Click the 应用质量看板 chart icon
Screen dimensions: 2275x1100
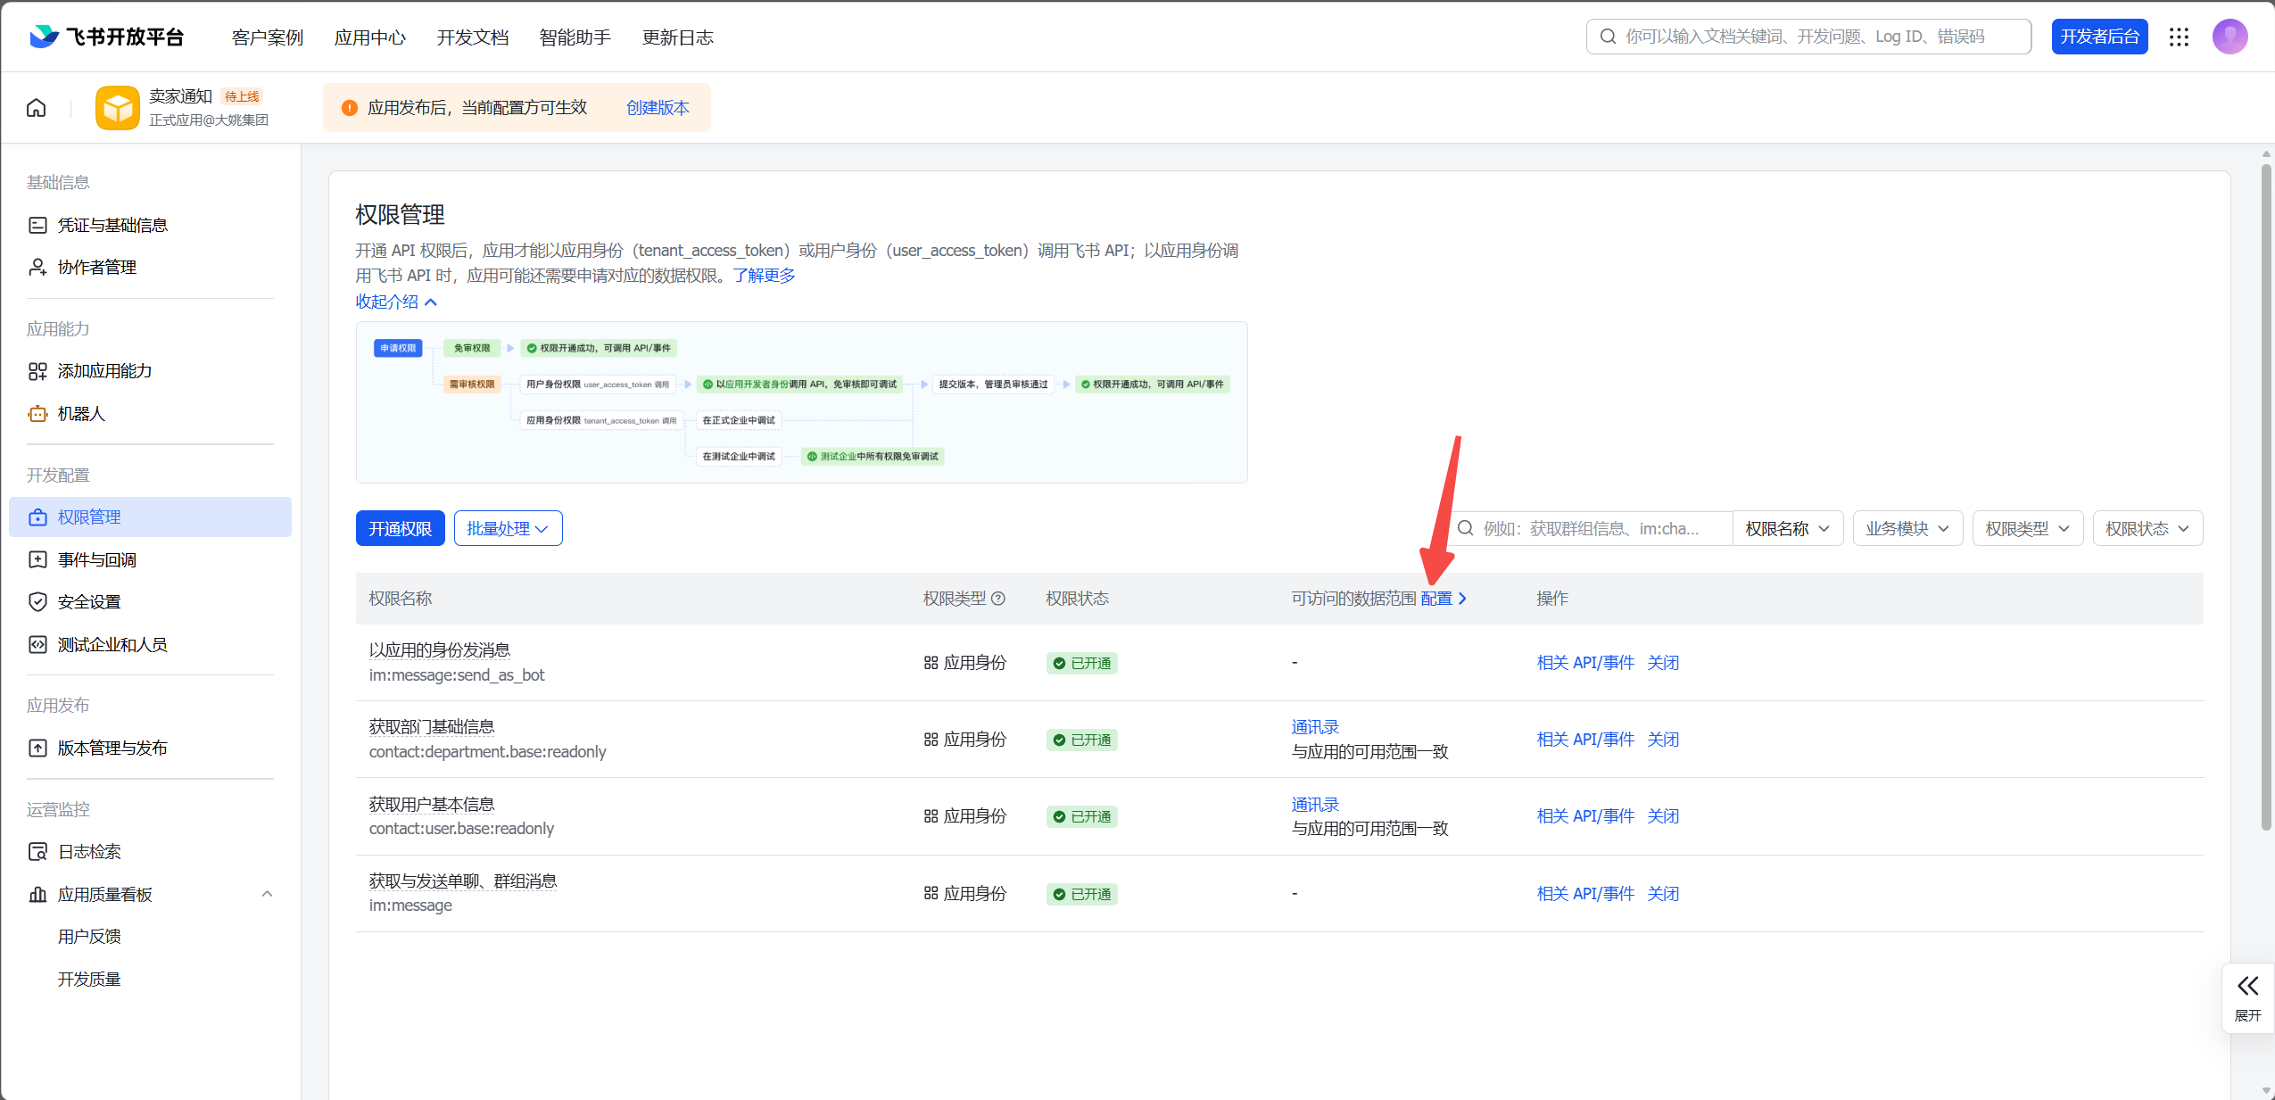[37, 895]
